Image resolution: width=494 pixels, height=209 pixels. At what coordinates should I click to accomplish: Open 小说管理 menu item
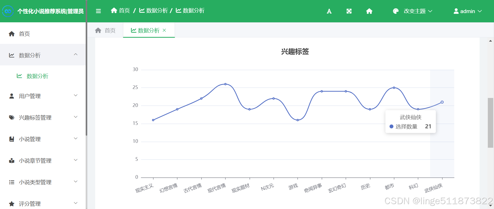[43, 139]
